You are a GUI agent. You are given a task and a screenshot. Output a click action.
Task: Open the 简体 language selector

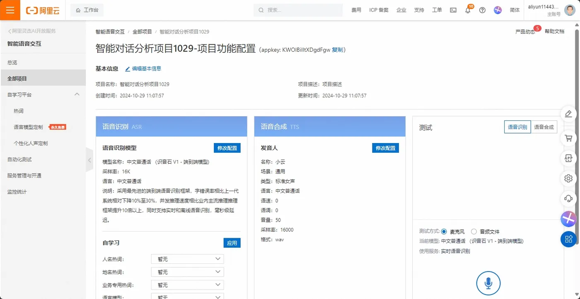515,10
